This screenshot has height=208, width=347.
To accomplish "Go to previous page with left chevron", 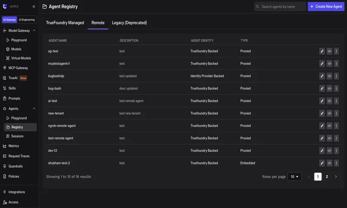I will (x=309, y=177).
